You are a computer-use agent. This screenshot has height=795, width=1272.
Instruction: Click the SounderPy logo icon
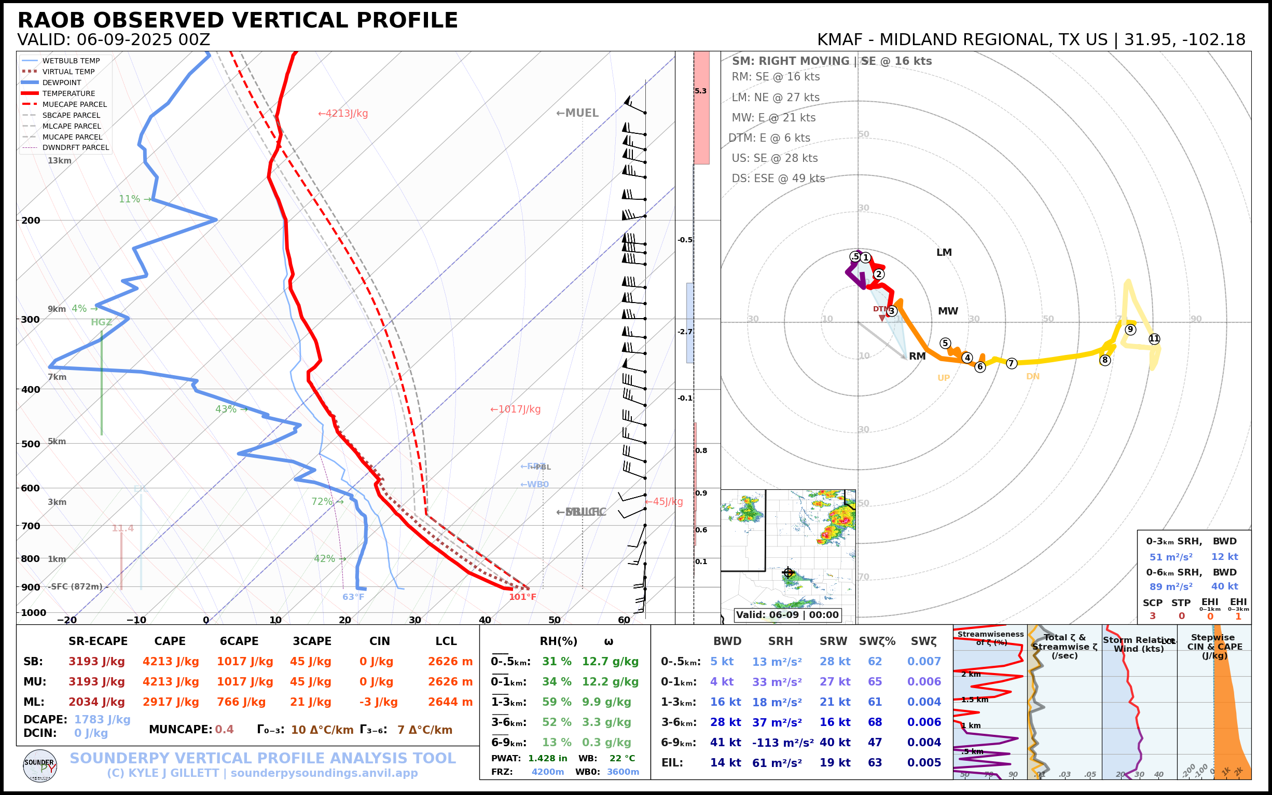click(x=40, y=766)
